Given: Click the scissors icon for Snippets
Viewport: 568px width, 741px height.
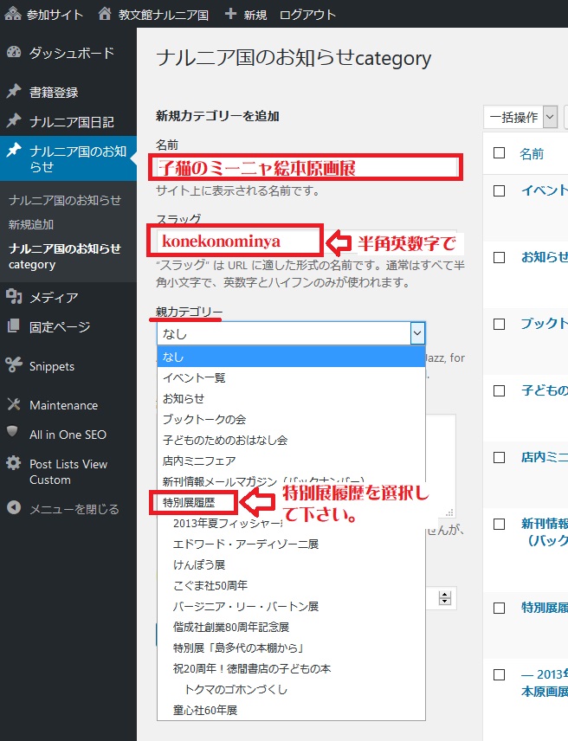Looking at the screenshot, I should [13, 366].
